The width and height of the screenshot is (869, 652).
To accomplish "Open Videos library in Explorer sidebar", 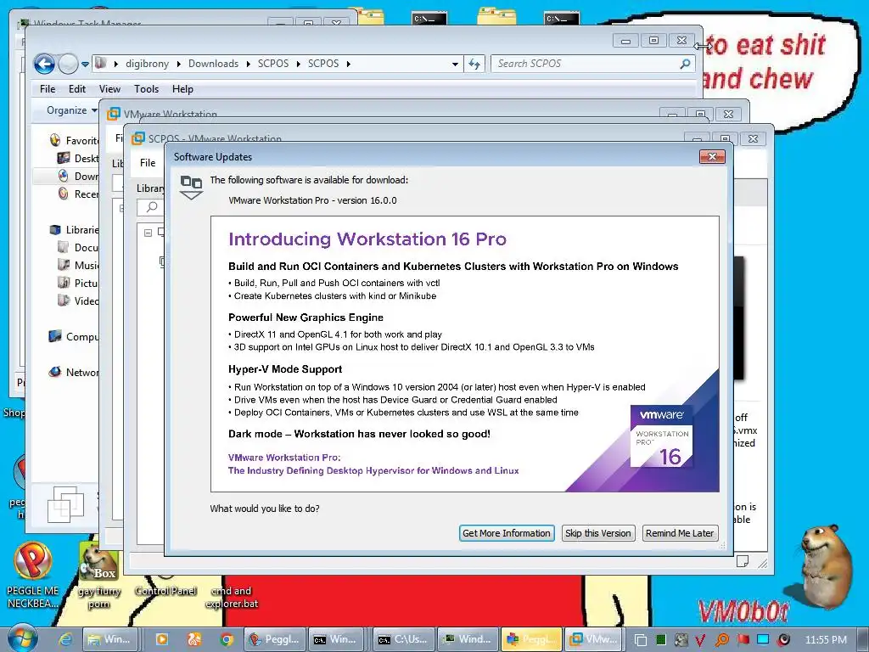I will tap(77, 301).
